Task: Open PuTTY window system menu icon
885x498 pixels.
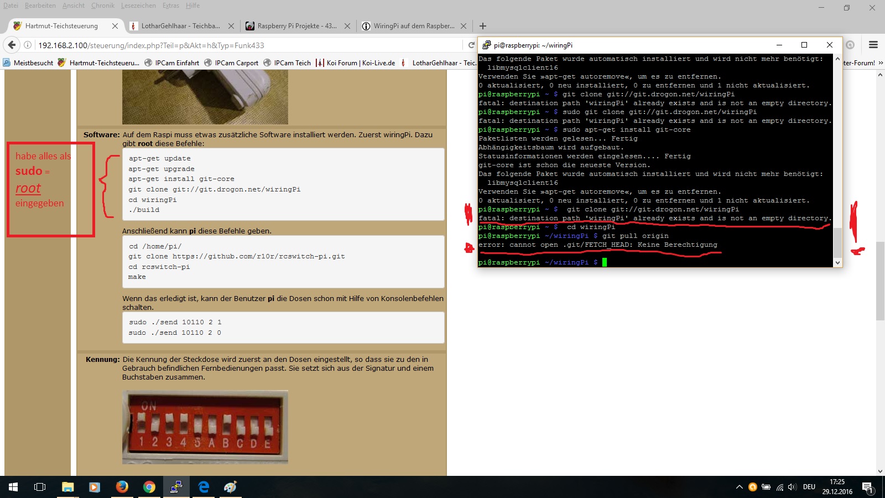Action: tap(487, 45)
